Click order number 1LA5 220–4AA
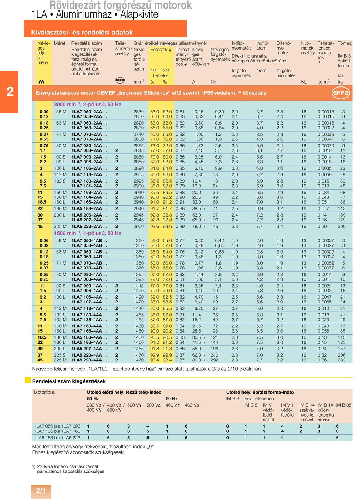The image size is (355, 499). coord(89,355)
